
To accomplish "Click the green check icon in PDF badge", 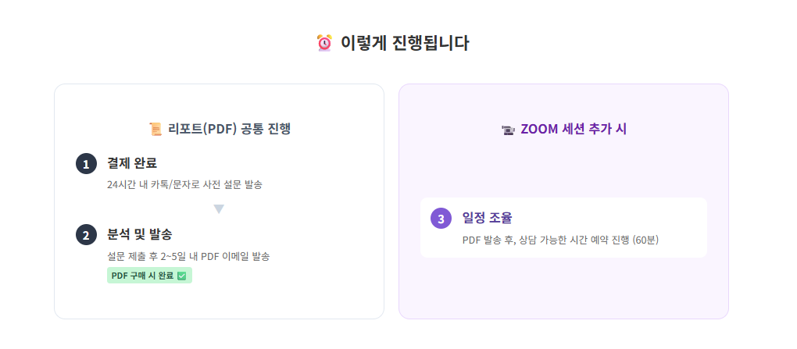I will click(182, 276).
